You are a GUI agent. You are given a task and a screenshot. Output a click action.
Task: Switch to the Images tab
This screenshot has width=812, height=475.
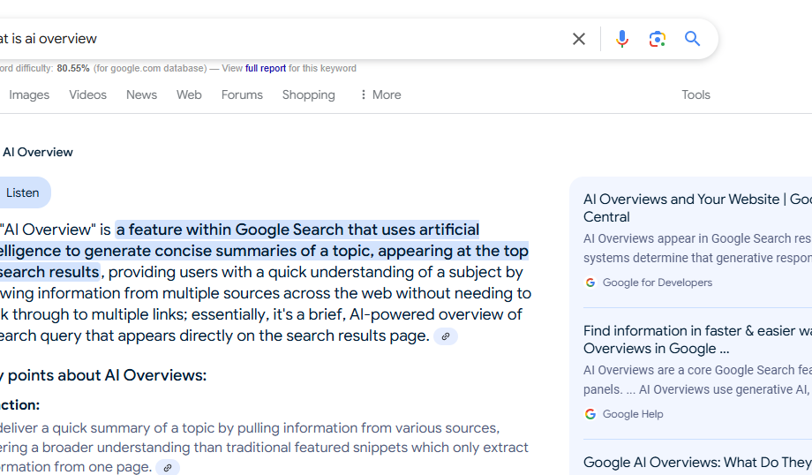(29, 94)
